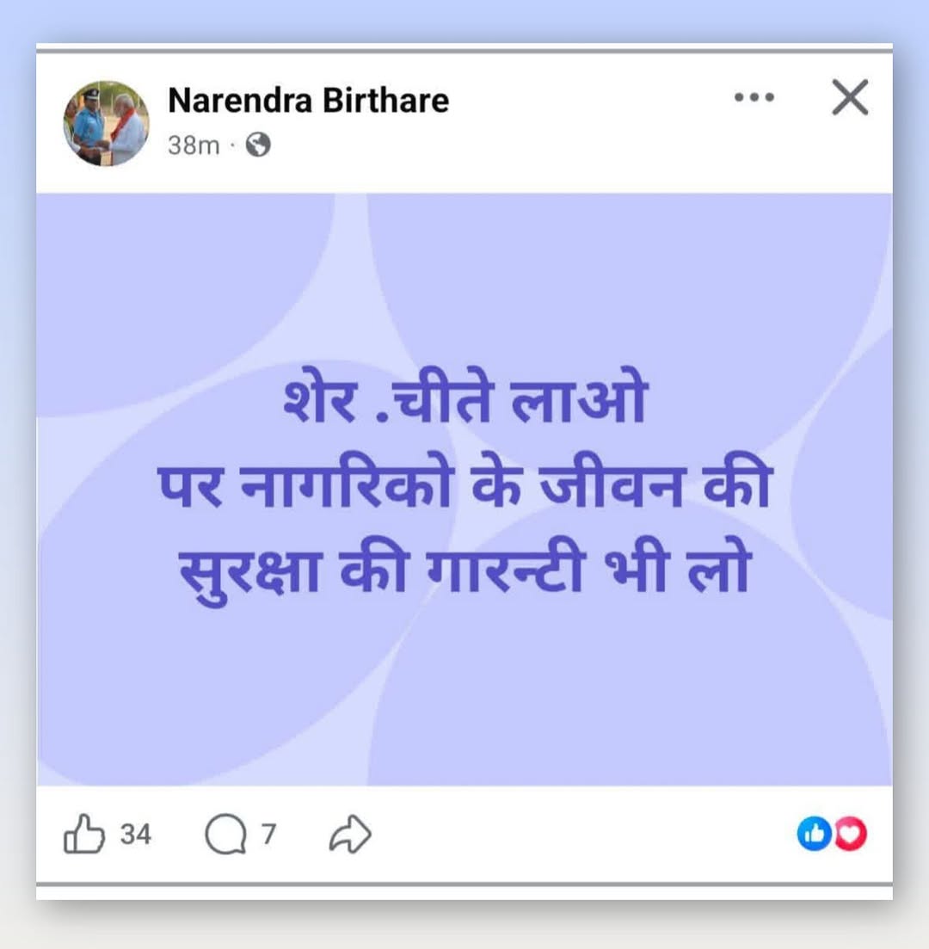Open Narendra Birthare's profile picture
Image resolution: width=929 pixels, height=949 pixels.
click(107, 124)
